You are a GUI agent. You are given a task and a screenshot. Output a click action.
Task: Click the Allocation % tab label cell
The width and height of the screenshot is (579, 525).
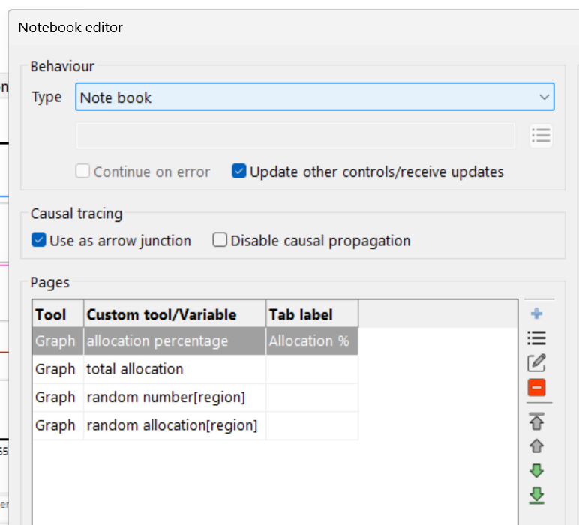[312, 340]
